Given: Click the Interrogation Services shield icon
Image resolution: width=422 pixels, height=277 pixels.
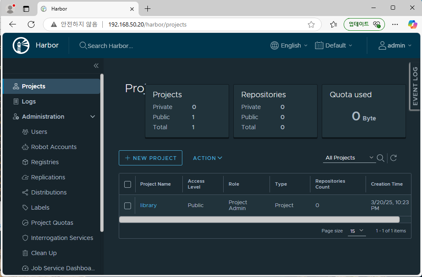Looking at the screenshot, I should coord(25,238).
